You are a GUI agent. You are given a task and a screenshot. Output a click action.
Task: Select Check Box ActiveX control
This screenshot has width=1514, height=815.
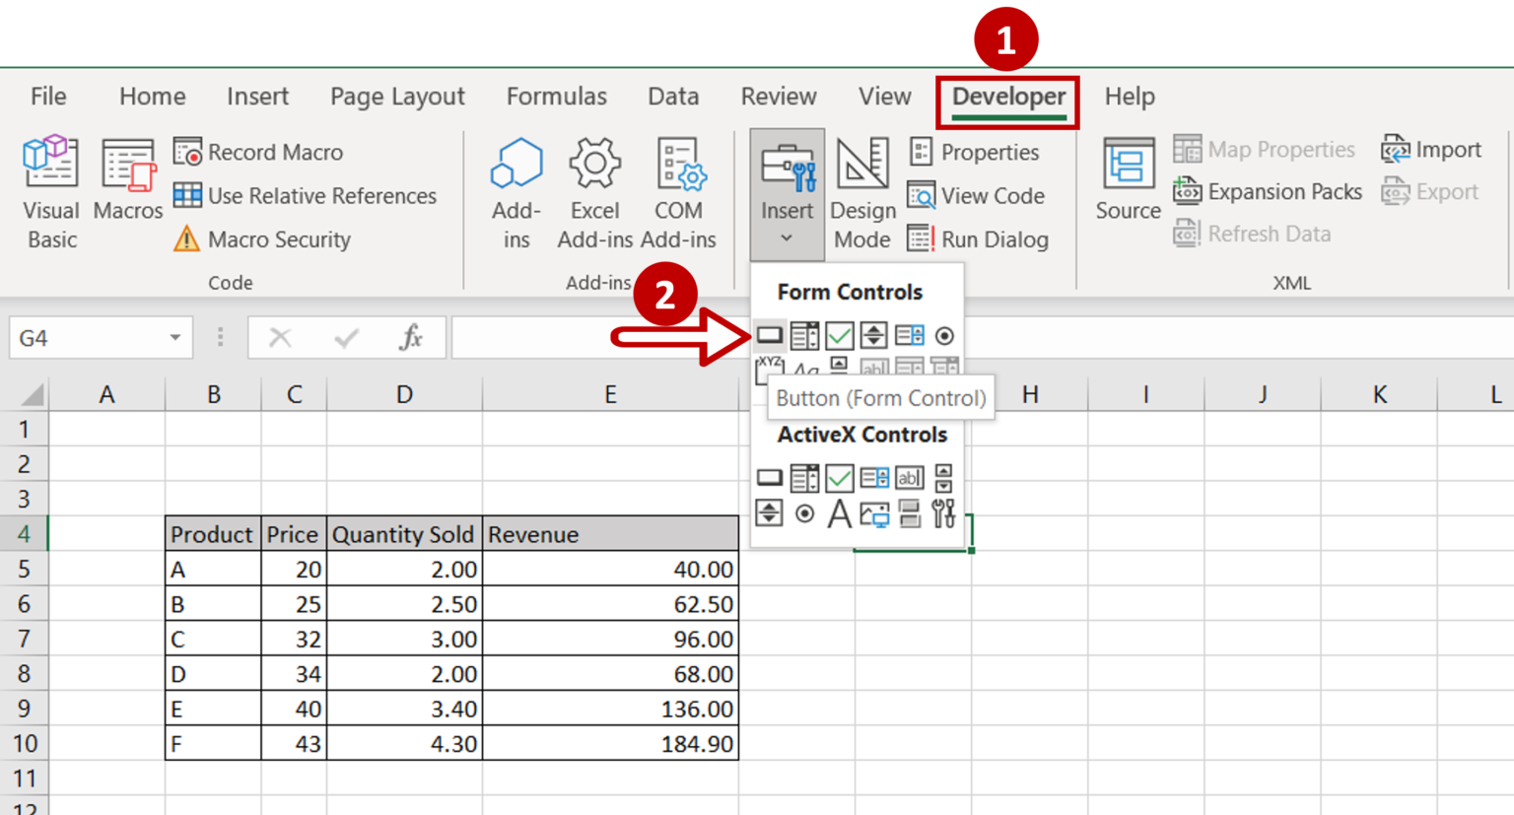(x=839, y=478)
